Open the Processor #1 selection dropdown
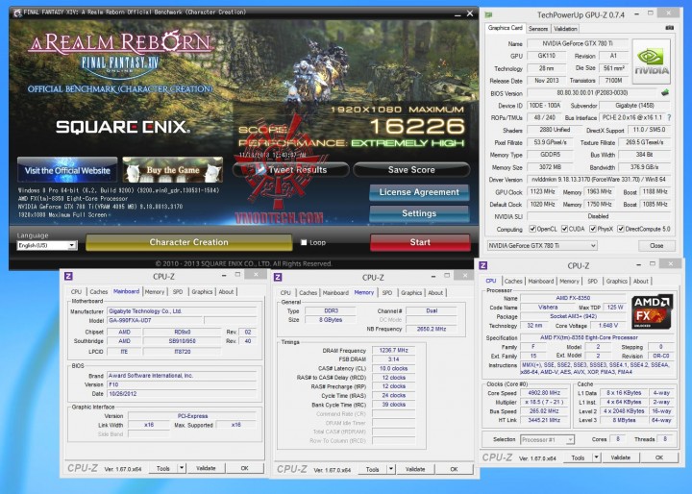Viewport: 692px width, 494px height. (x=547, y=440)
